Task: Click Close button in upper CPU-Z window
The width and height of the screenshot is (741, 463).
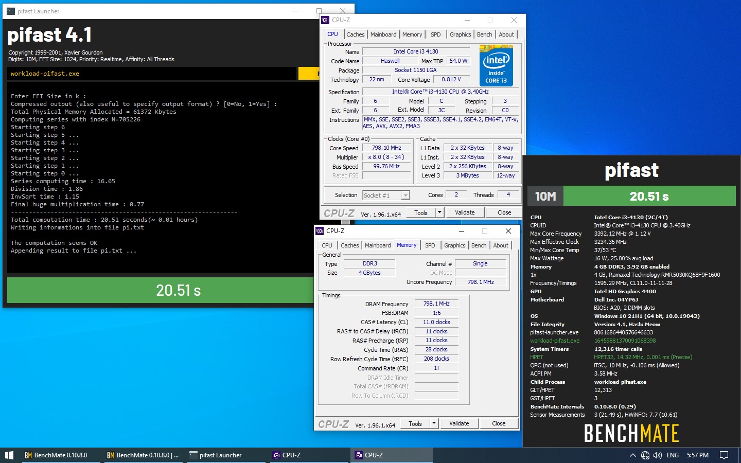Action: click(504, 212)
